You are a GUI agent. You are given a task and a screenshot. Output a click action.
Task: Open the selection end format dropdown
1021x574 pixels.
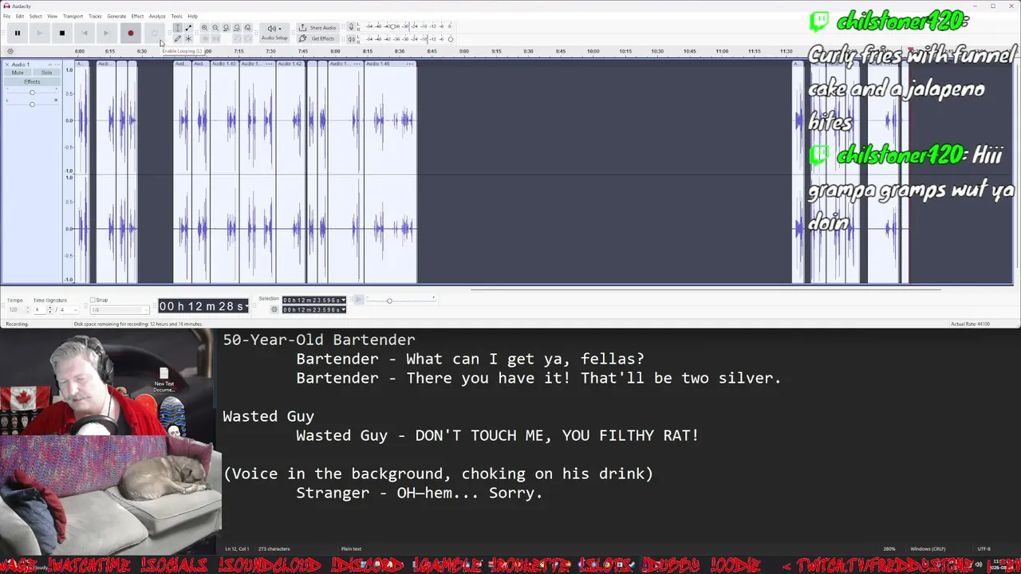click(343, 309)
